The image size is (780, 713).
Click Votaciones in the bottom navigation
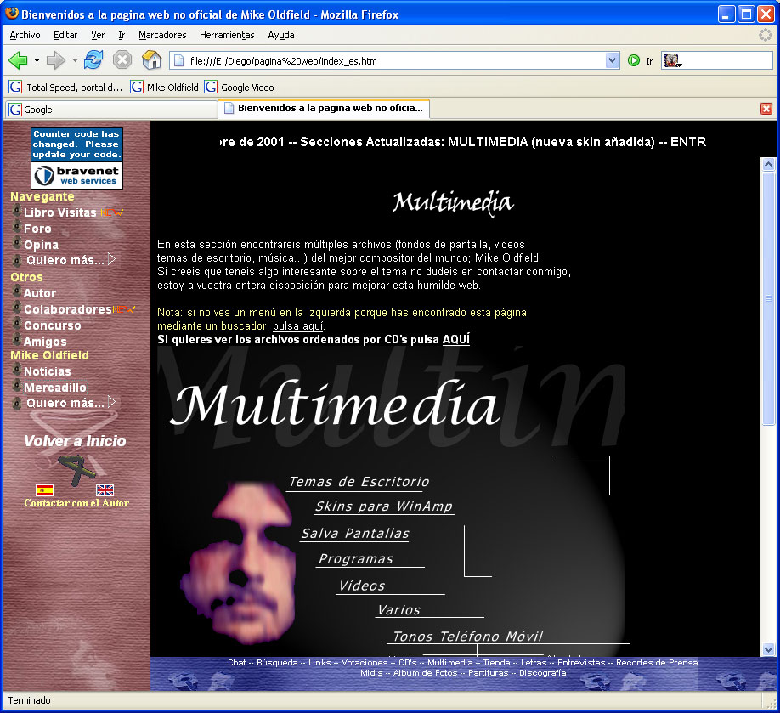(x=365, y=662)
